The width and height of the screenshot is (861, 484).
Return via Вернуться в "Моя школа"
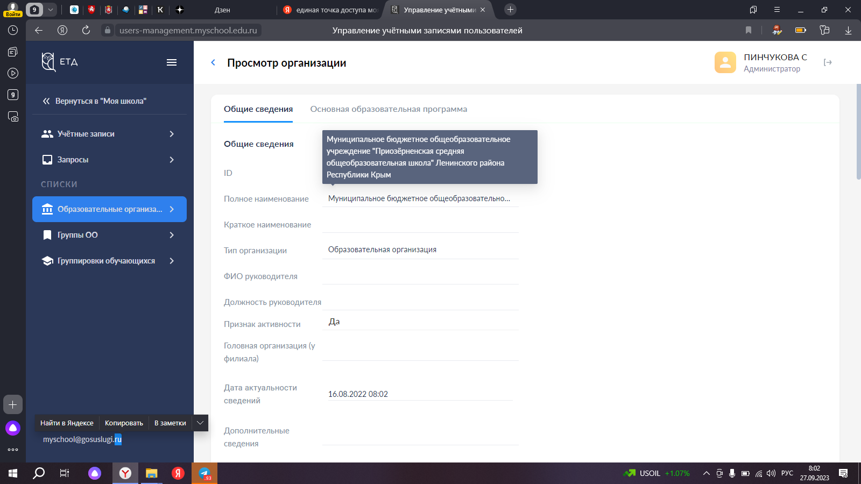[95, 101]
